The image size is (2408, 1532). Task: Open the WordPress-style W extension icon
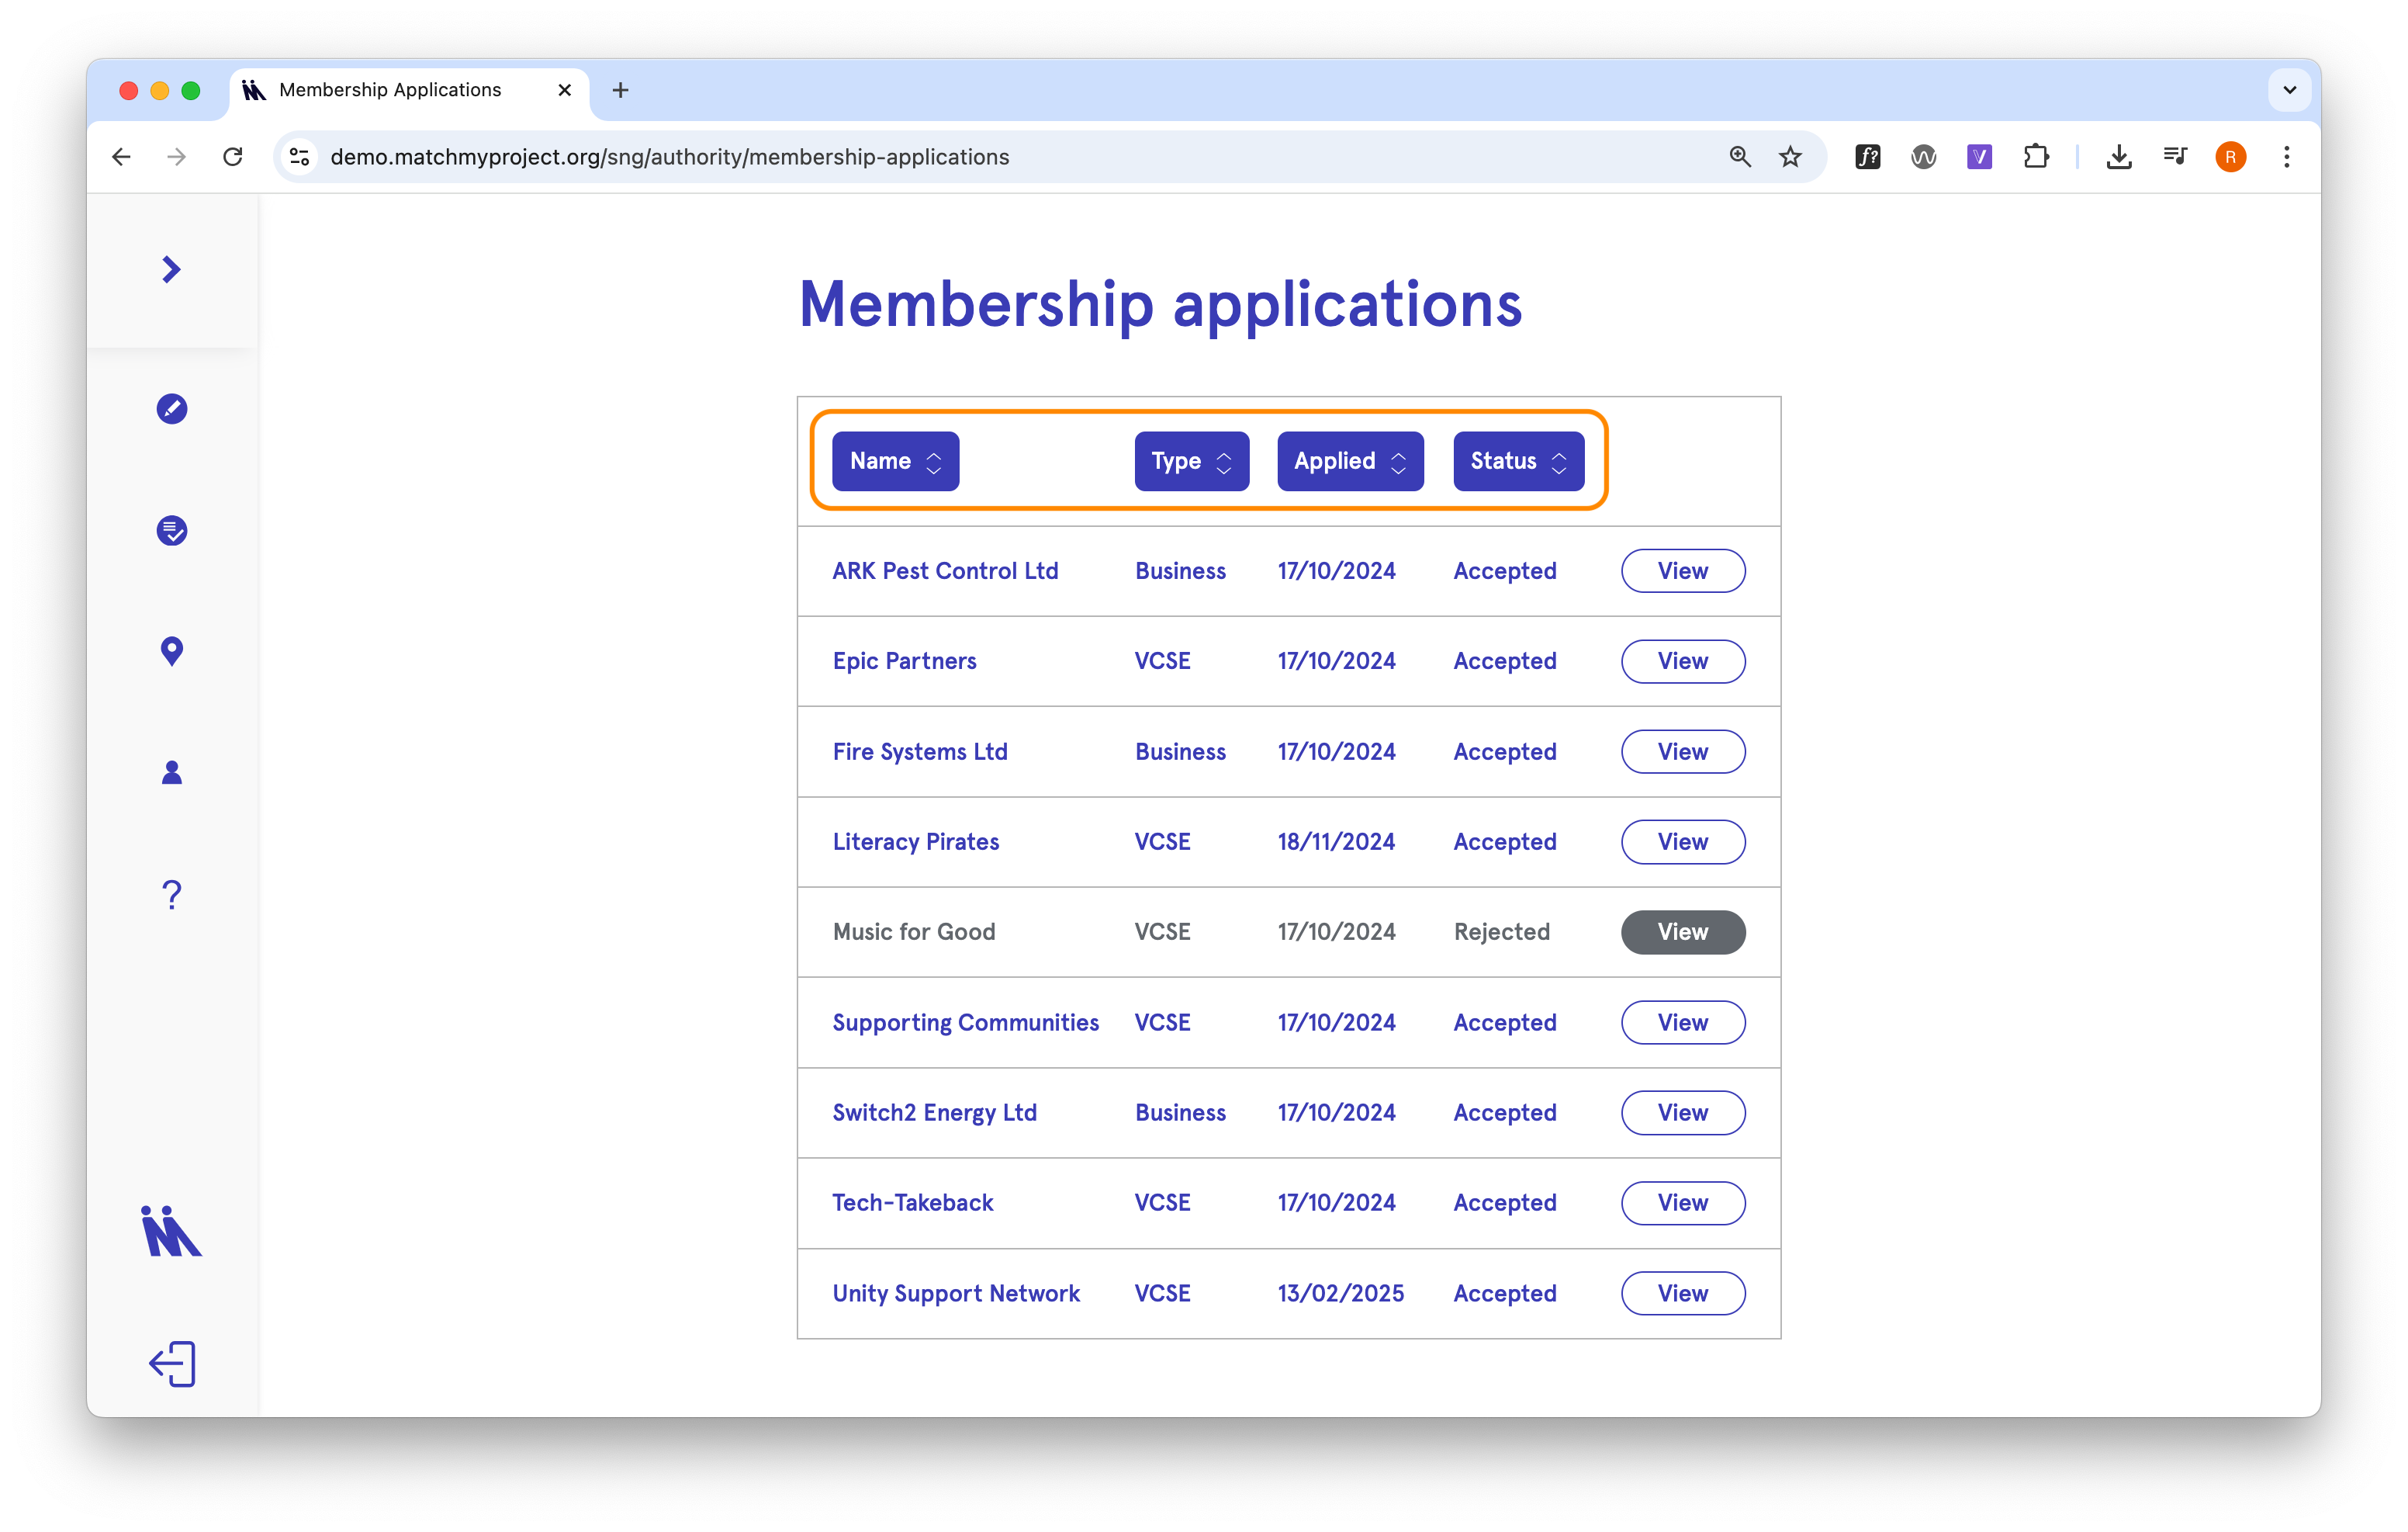point(1923,157)
